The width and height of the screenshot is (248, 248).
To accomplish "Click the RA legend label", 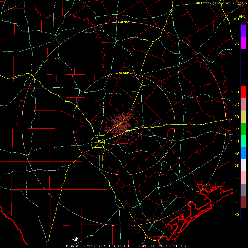I will 236,141.
